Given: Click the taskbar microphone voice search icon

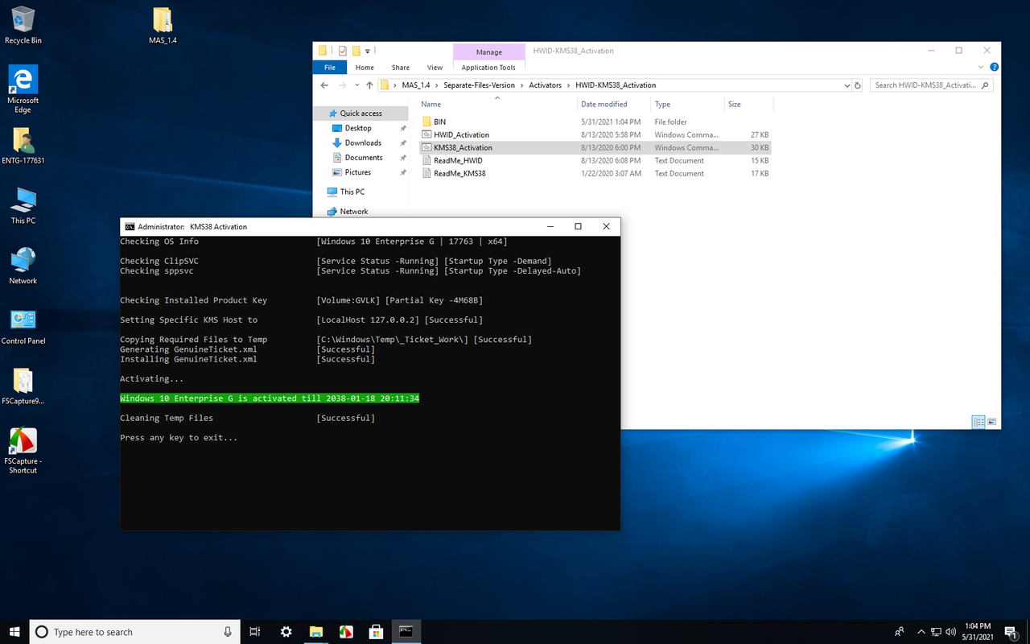Looking at the screenshot, I should click(x=228, y=632).
